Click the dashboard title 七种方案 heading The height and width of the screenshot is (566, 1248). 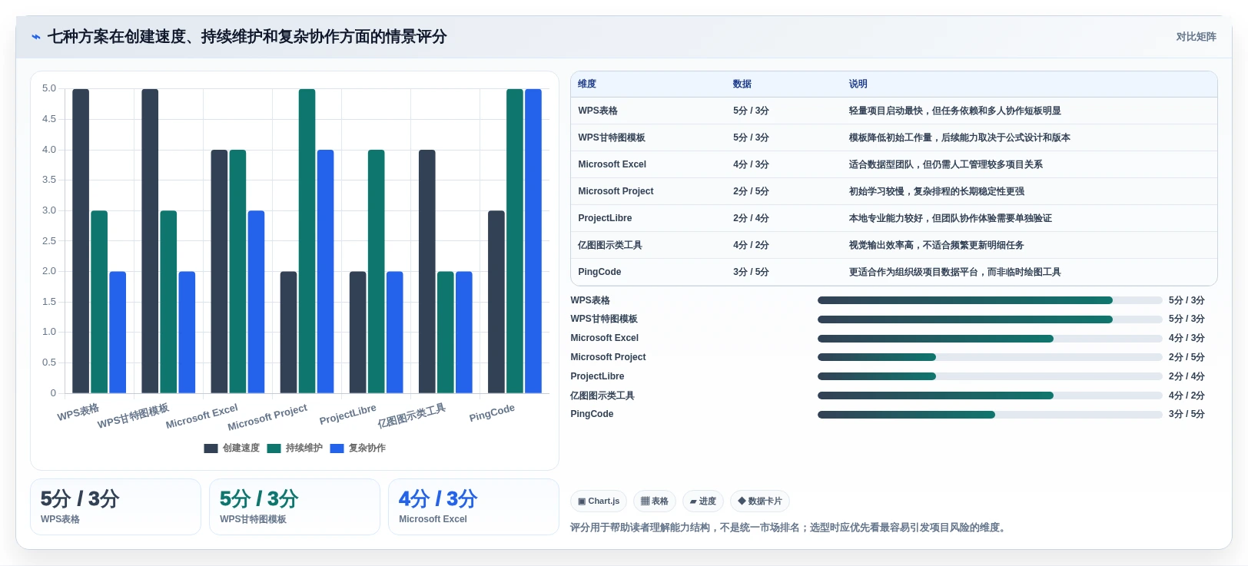tap(247, 37)
